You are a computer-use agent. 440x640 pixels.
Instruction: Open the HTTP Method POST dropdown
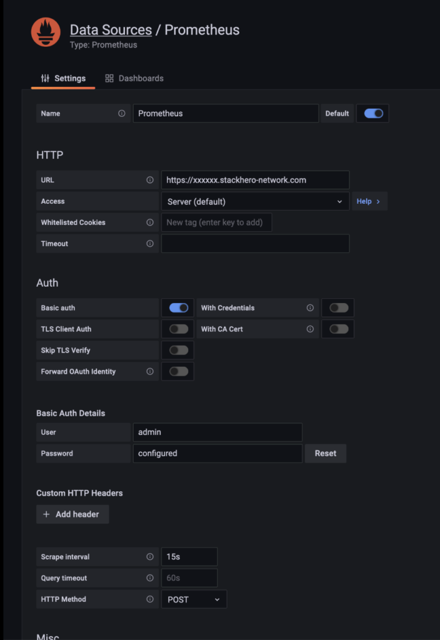(x=194, y=599)
